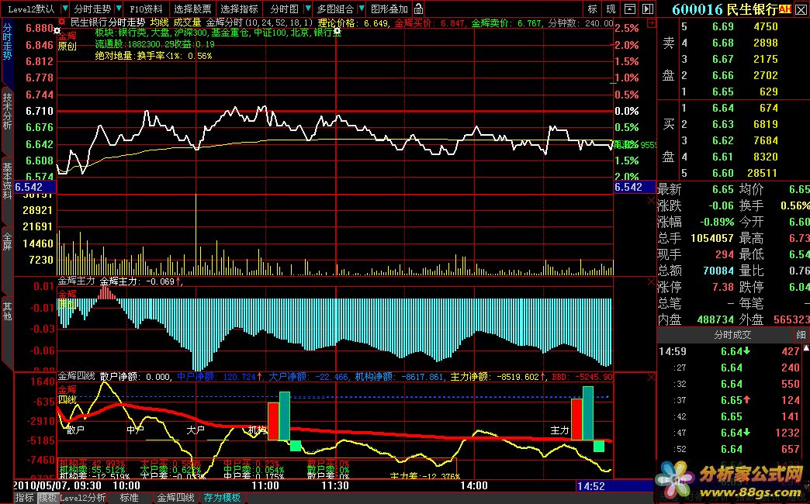Click the 14:59 trade row with volume 427
The height and width of the screenshot is (504, 810).
730,352
